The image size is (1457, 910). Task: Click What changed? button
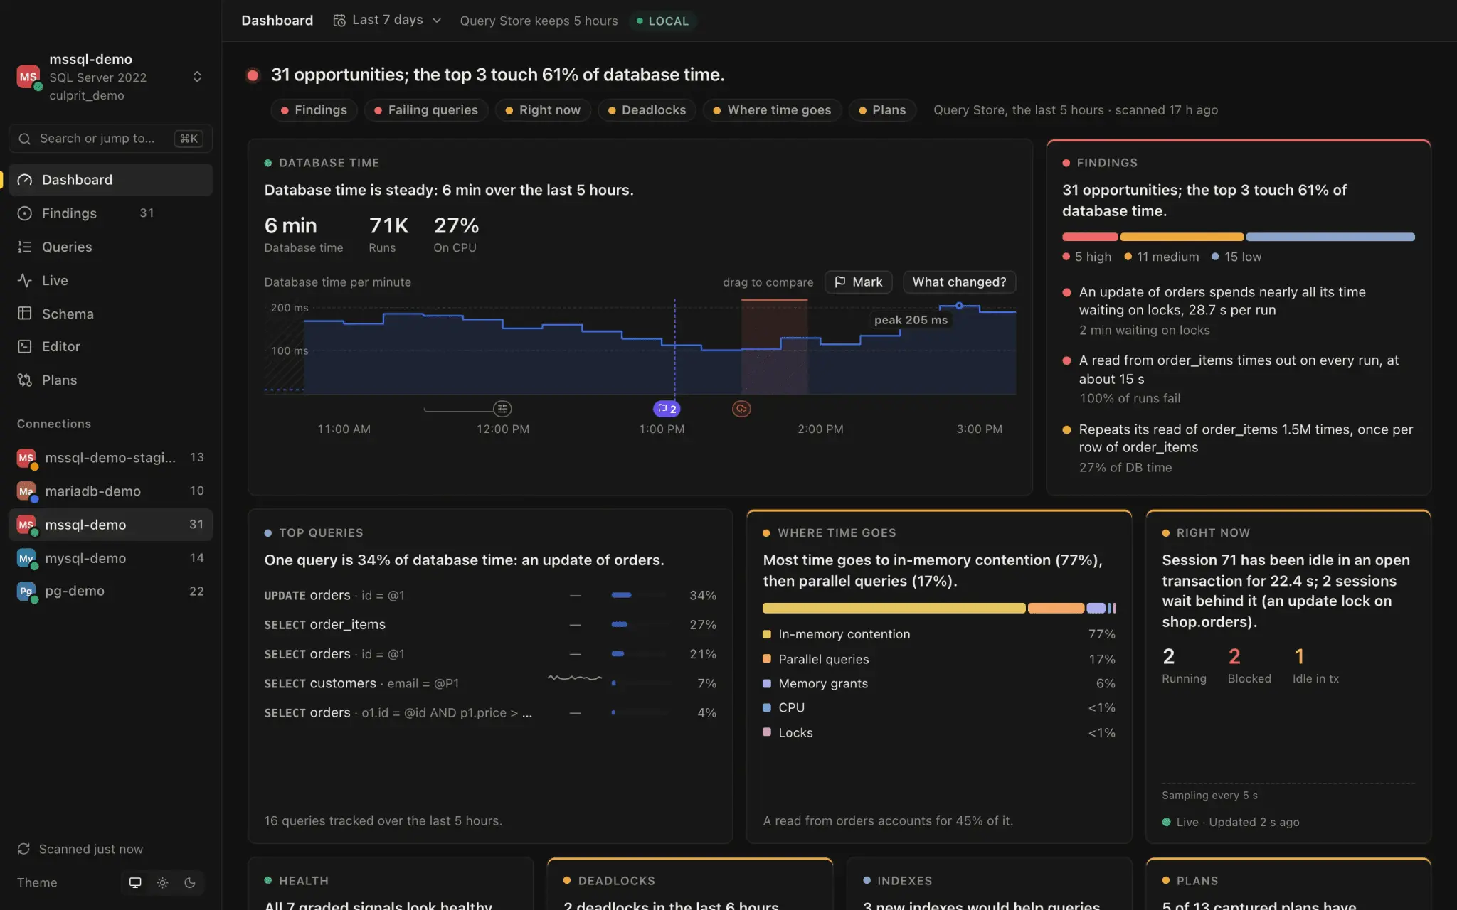click(x=959, y=282)
